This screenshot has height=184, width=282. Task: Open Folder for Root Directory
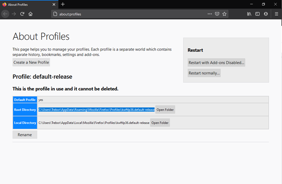point(165,109)
